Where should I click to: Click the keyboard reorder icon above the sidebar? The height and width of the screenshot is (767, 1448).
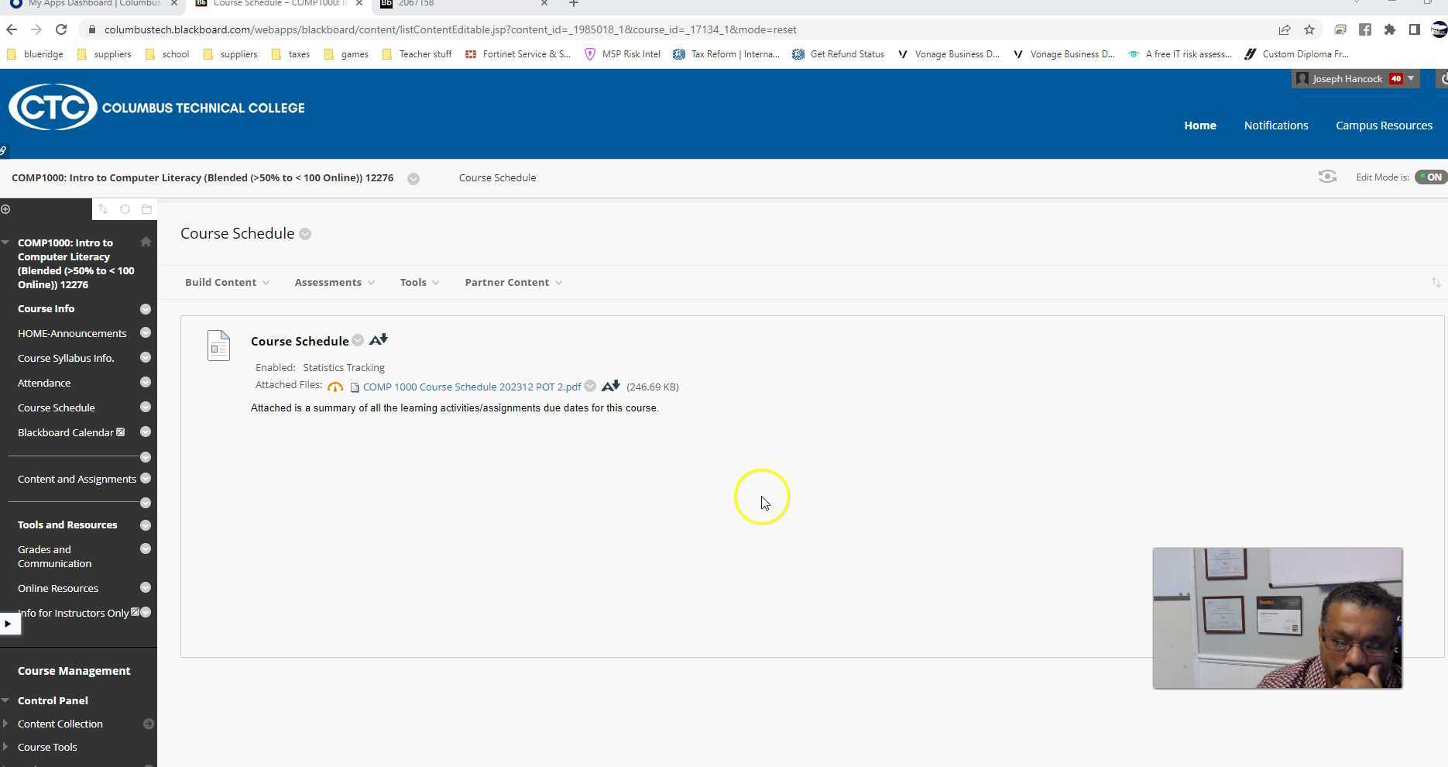tap(103, 208)
